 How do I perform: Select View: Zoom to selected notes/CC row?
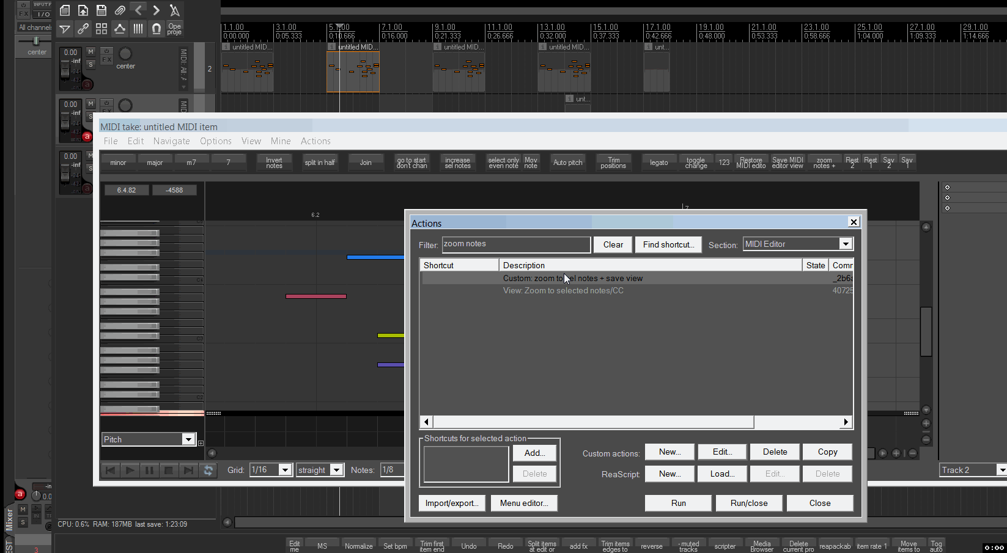coord(636,290)
